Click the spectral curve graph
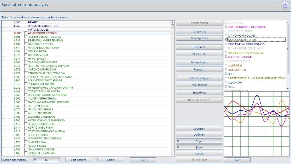The height and width of the screenshot is (164, 291). 256,124
